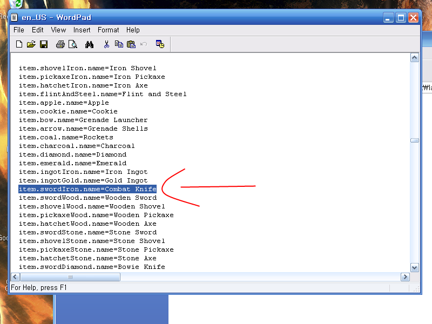Open the Help menu
The width and height of the screenshot is (432, 324).
click(133, 30)
